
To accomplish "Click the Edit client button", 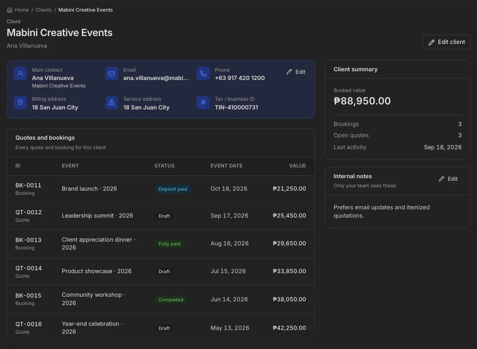I will (x=447, y=42).
